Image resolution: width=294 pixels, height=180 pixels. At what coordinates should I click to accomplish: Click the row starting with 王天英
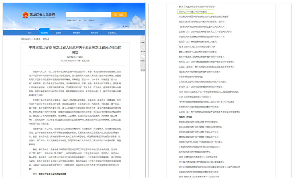tap(202, 82)
